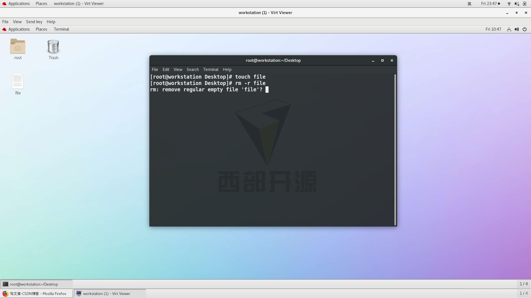Open the host input method indicator

click(469, 4)
